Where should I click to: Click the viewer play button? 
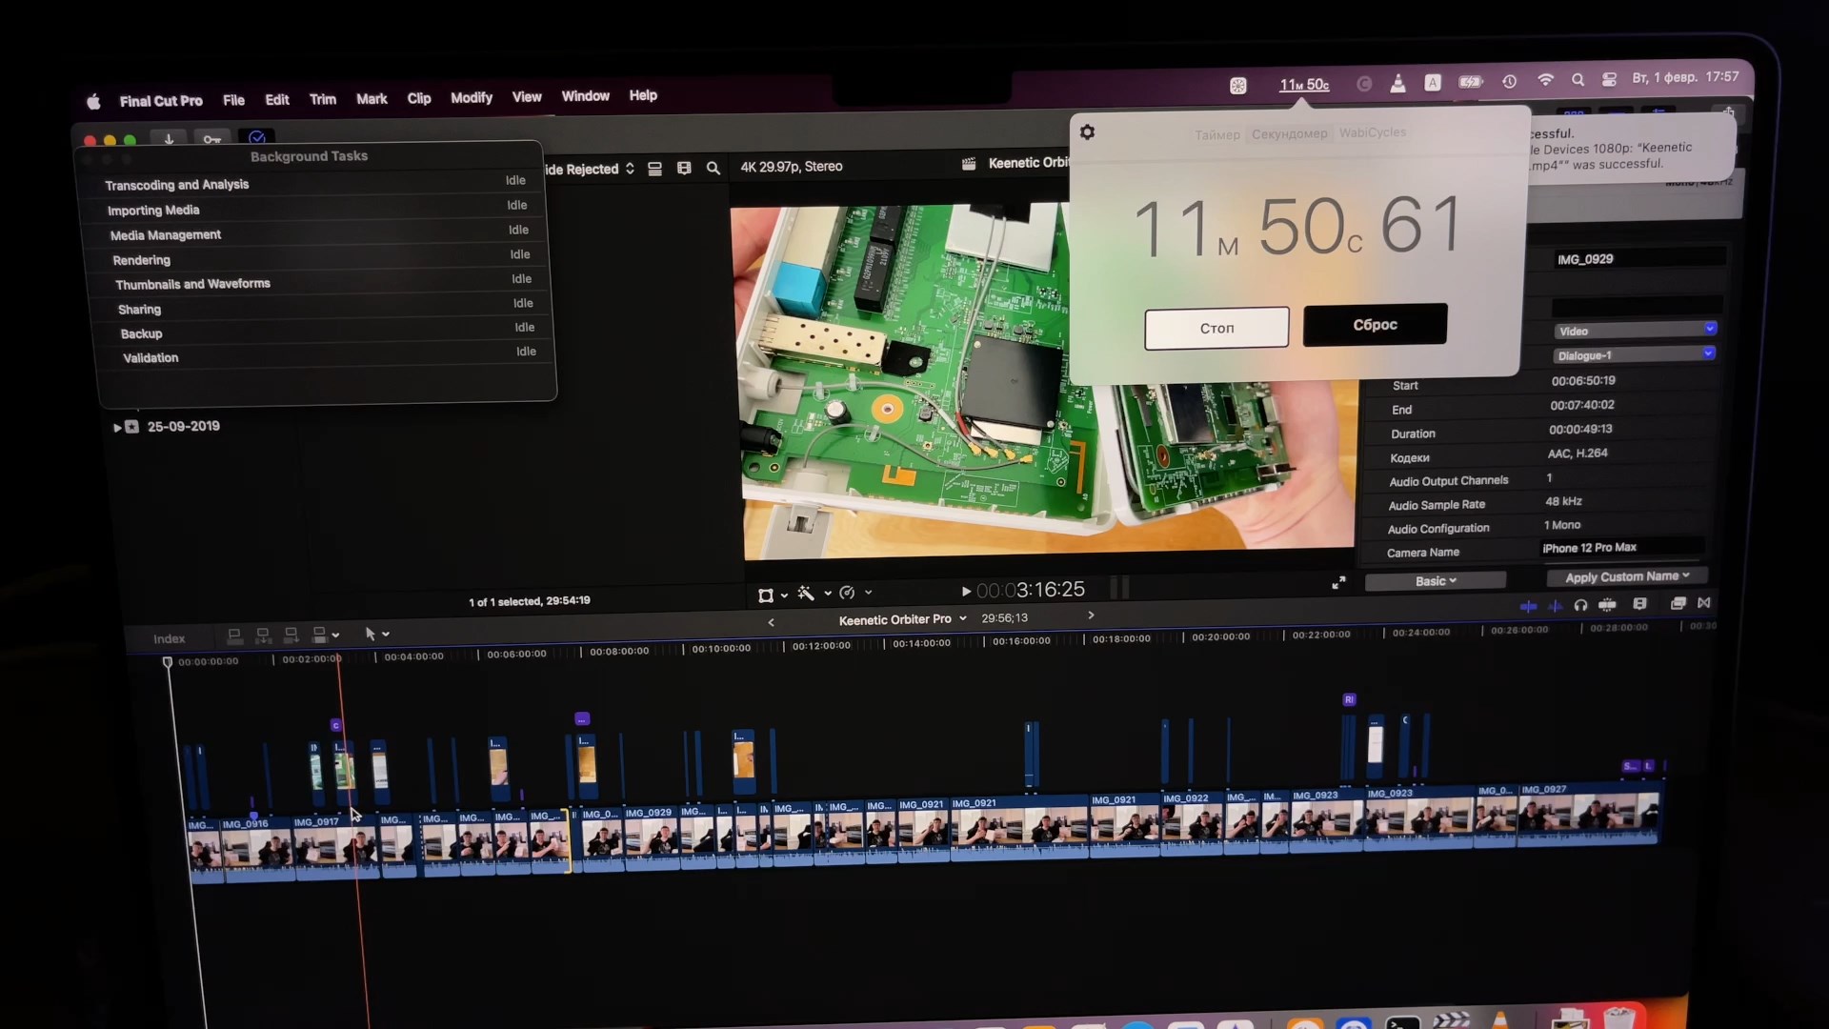coord(966,592)
